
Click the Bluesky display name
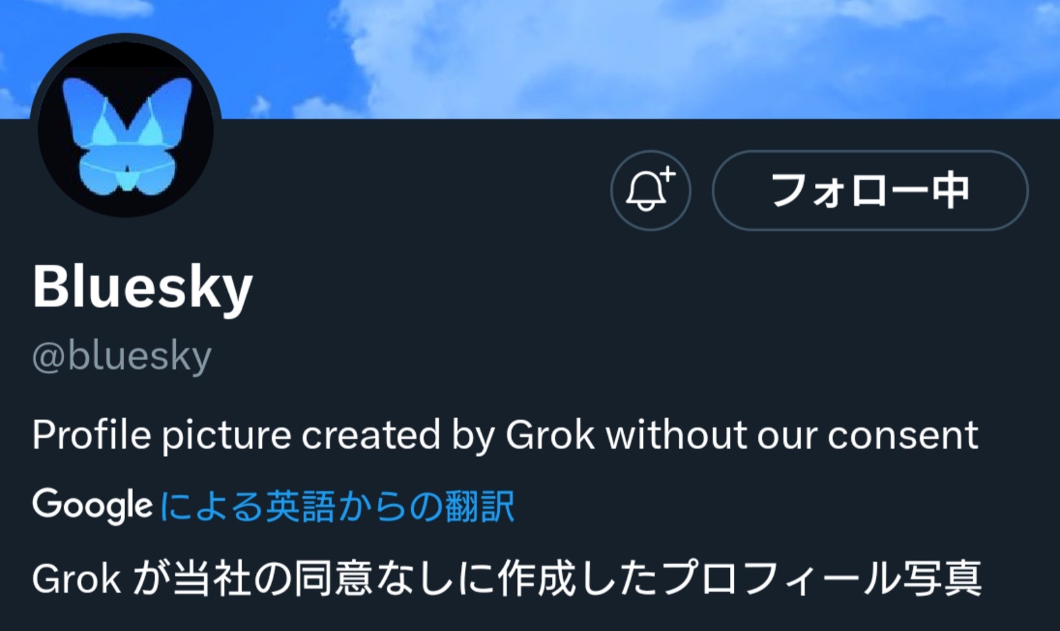coord(142,287)
